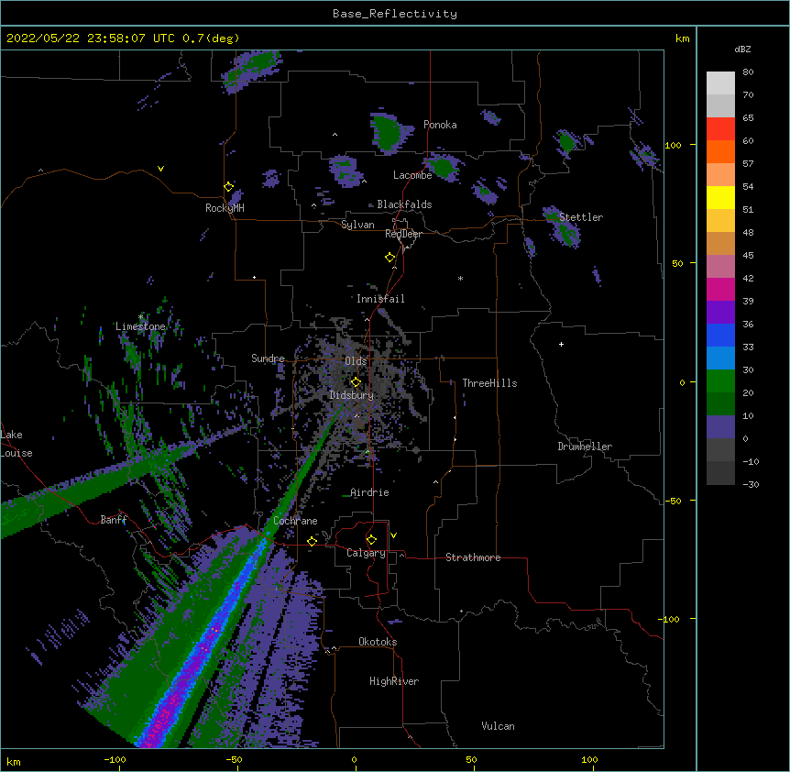Click the -100 tick on the bottom axis
Image resolution: width=790 pixels, height=772 pixels.
pyautogui.click(x=115, y=759)
